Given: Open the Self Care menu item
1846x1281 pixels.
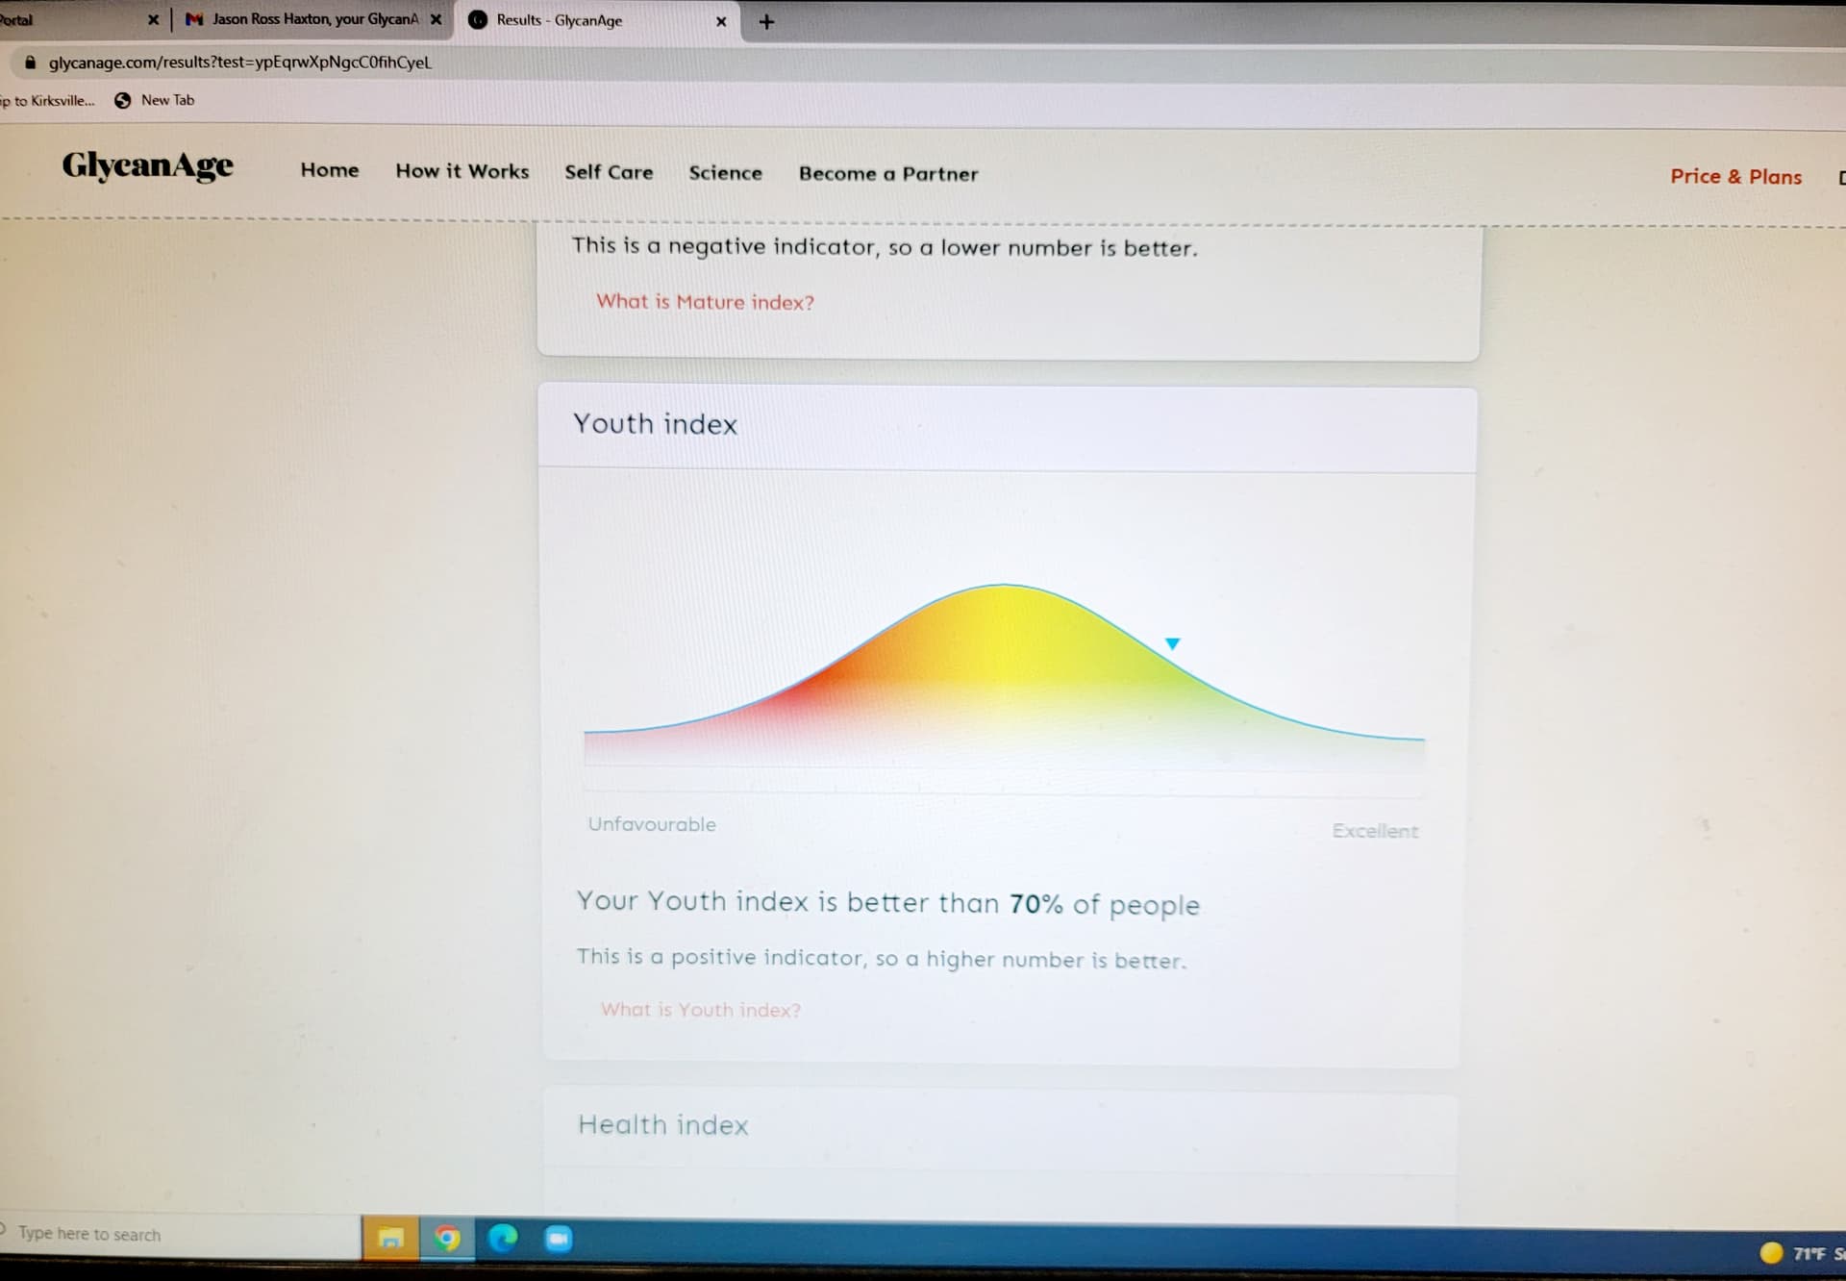Looking at the screenshot, I should 609,172.
